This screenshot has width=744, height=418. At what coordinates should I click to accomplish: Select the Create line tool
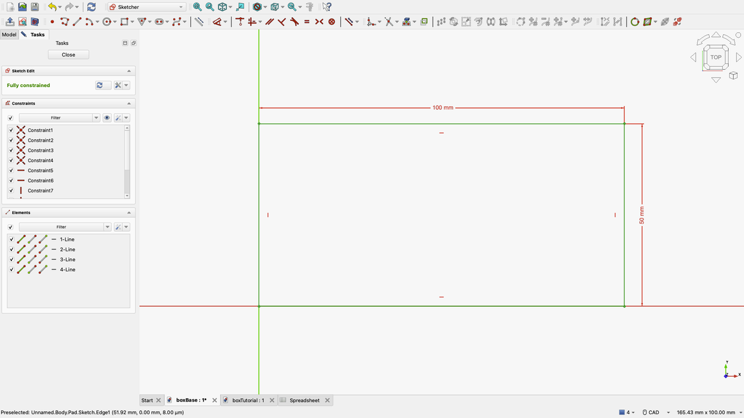pos(77,21)
